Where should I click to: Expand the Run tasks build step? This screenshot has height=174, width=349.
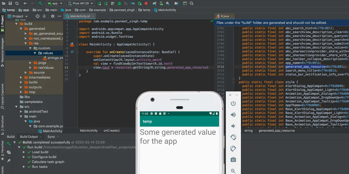tap(24, 167)
